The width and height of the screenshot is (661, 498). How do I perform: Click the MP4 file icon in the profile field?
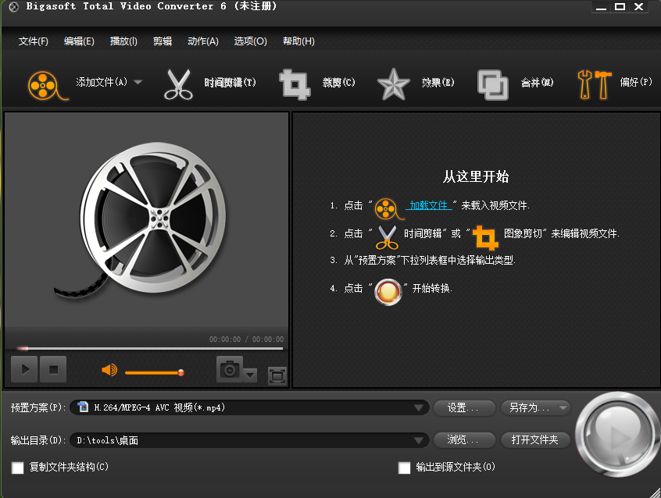point(83,407)
